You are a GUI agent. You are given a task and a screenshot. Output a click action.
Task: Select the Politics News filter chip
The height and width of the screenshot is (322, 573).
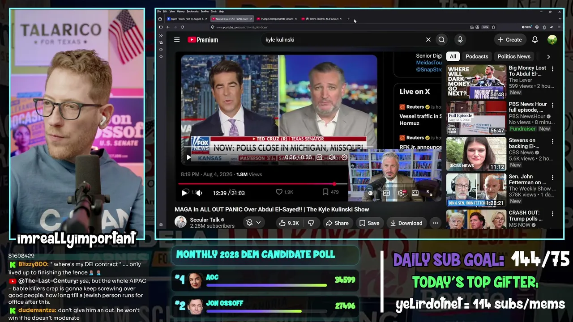514,56
